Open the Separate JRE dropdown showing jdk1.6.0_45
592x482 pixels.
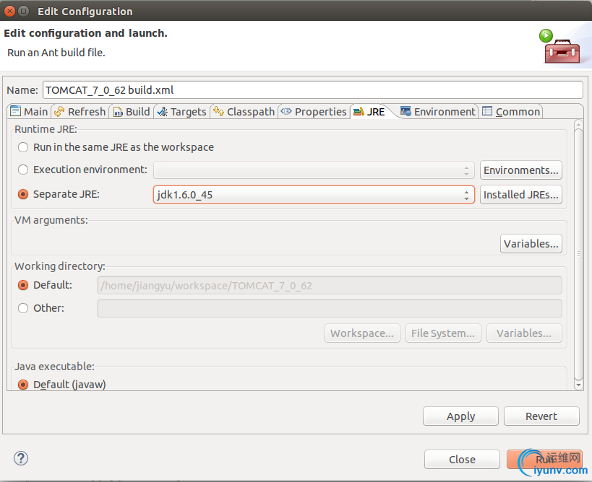point(314,194)
